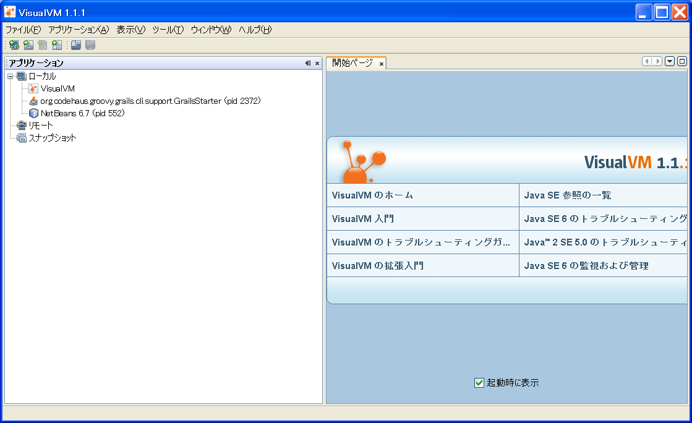Open the ヘルプ(H) menu
The image size is (692, 423).
[255, 30]
